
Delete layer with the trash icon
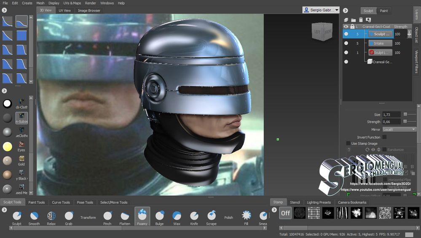361,20
